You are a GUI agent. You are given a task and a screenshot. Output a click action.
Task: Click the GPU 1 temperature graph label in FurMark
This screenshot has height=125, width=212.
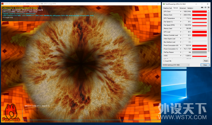[x=37, y=106]
